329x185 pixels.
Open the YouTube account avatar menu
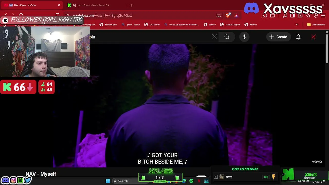pyautogui.click(x=313, y=37)
